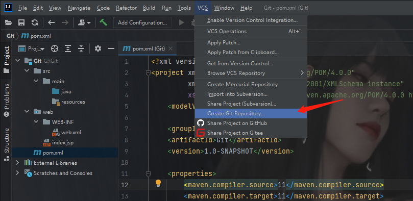413x201 pixels.
Task: Open the Edit menu
Action: click(x=38, y=8)
